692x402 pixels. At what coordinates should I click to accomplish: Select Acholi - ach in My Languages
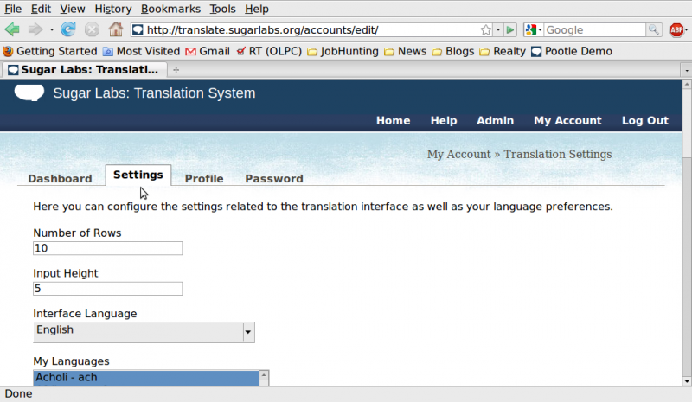click(x=145, y=378)
